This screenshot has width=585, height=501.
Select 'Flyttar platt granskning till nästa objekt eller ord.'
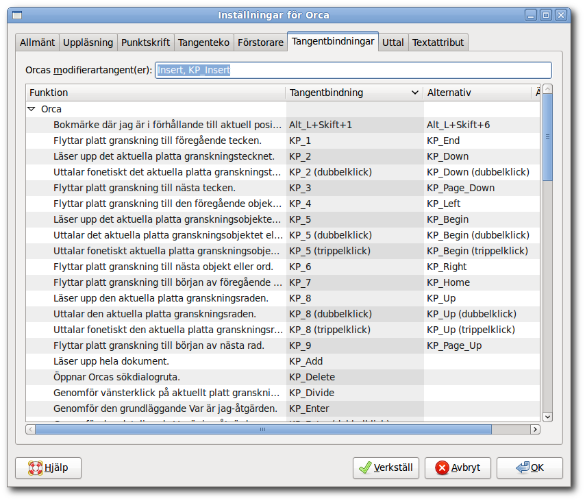coord(283,267)
